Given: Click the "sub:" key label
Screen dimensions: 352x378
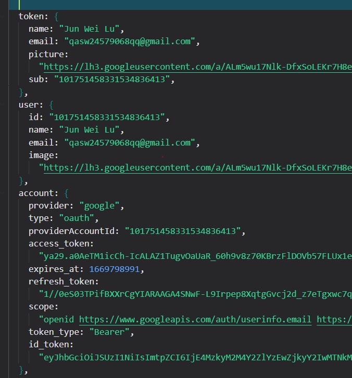Looking at the screenshot, I should (39, 80).
